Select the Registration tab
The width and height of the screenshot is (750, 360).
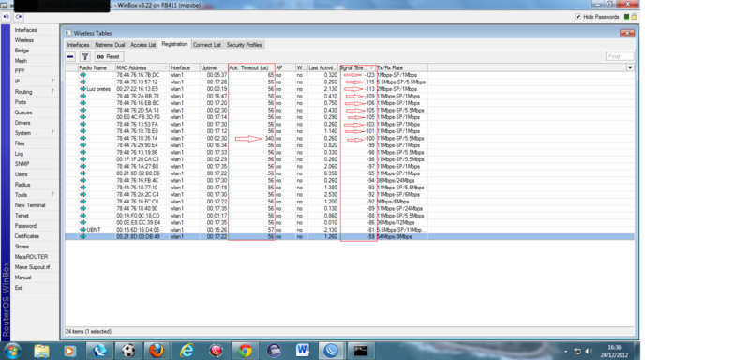pyautogui.click(x=174, y=44)
